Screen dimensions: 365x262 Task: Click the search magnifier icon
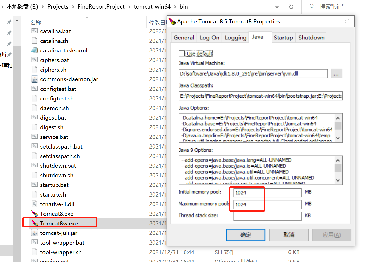pyautogui.click(x=311, y=7)
